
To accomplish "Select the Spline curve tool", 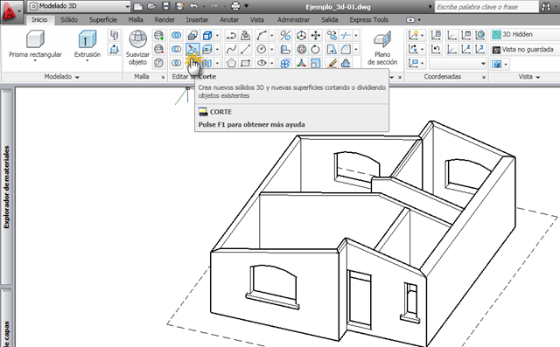I will (231, 49).
